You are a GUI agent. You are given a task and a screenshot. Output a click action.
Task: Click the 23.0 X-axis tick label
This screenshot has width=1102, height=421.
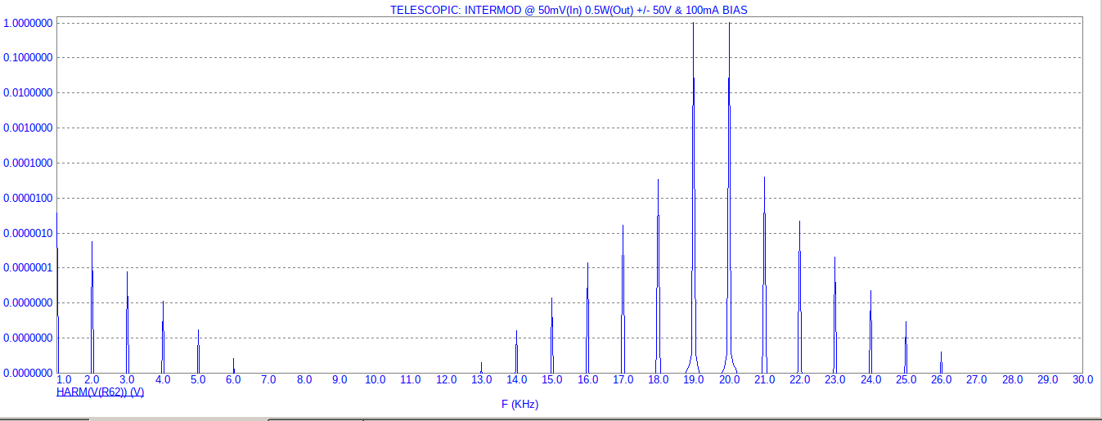(x=834, y=380)
